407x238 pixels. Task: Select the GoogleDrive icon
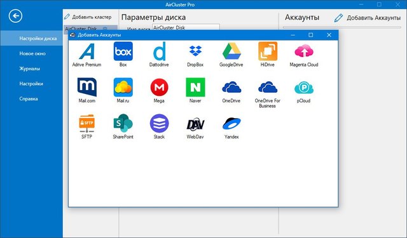coord(231,51)
